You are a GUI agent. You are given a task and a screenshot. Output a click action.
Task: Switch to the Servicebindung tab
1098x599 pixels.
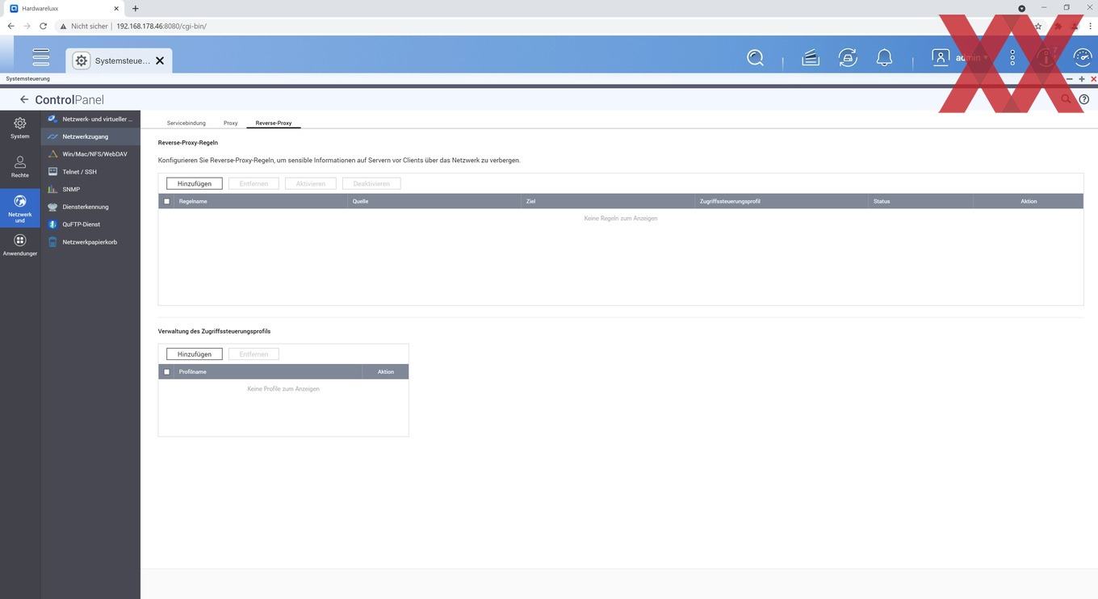point(186,123)
